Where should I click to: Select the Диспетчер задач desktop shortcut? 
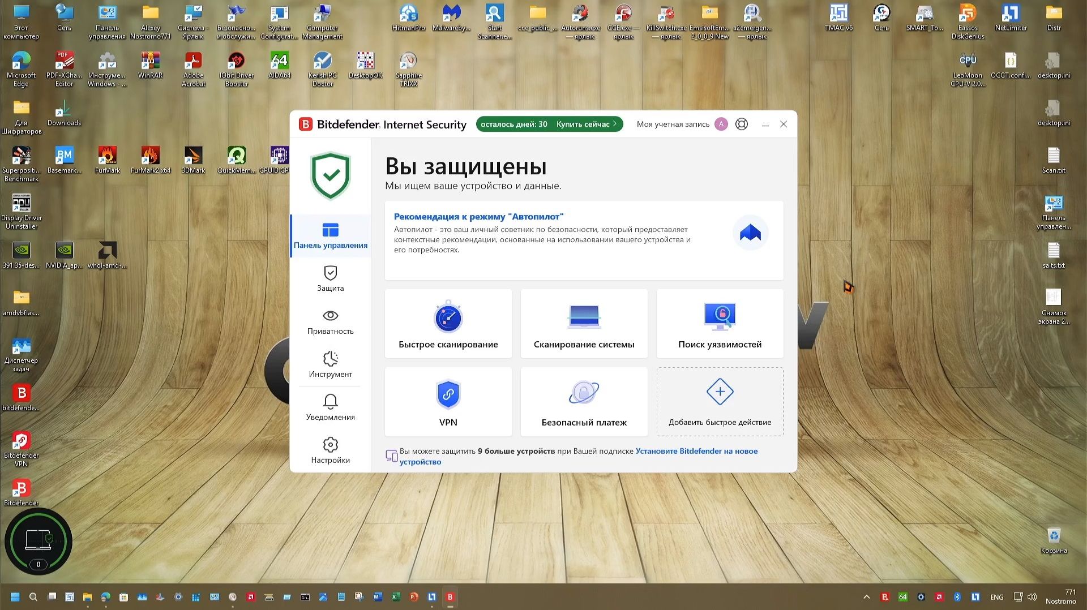click(22, 355)
